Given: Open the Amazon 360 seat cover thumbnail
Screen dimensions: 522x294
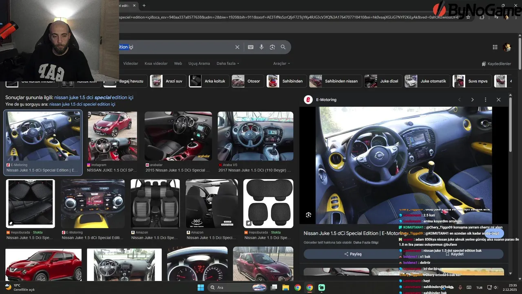Looking at the screenshot, I should 212,203.
